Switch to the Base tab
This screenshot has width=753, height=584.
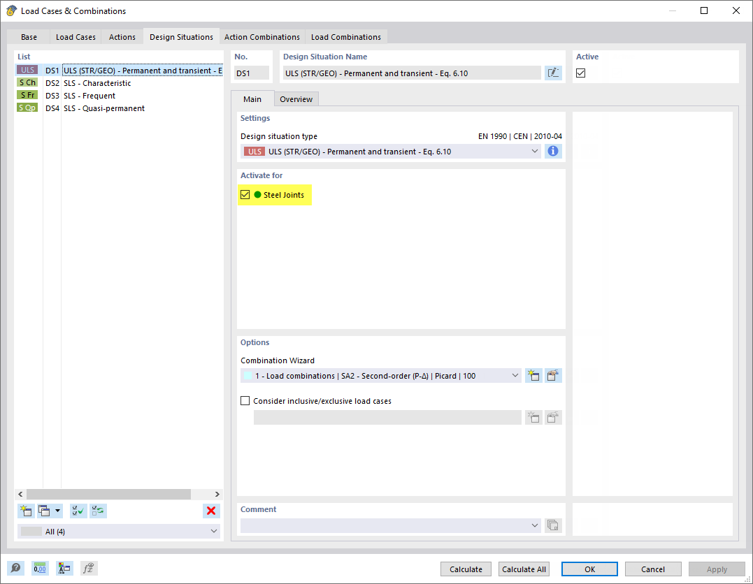click(29, 37)
